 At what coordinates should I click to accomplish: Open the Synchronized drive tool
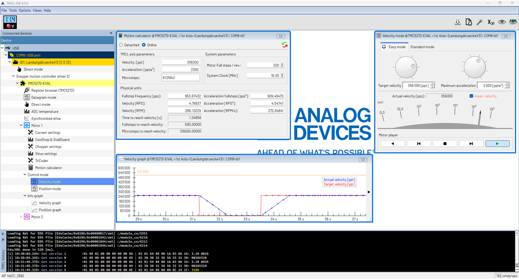(x=43, y=118)
